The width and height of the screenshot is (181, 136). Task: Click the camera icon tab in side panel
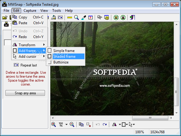pos(6,24)
